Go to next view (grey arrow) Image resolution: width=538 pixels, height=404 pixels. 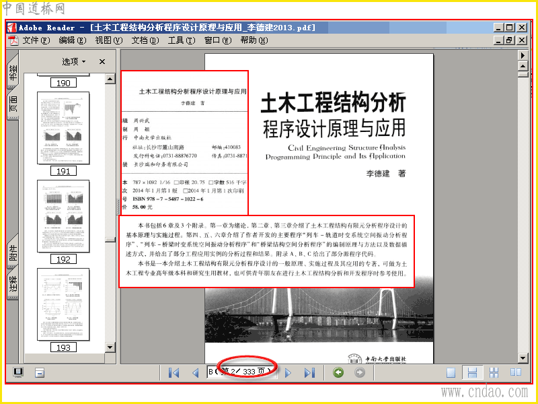(x=360, y=372)
